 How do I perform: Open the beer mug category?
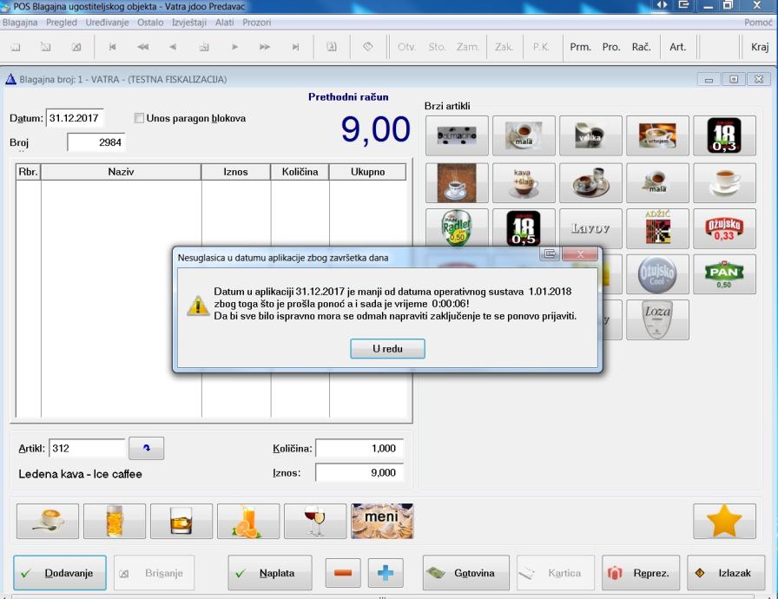(x=114, y=521)
